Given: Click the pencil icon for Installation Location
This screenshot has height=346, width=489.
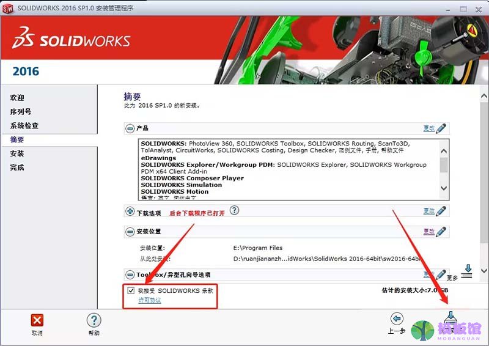Looking at the screenshot, I should tap(441, 232).
